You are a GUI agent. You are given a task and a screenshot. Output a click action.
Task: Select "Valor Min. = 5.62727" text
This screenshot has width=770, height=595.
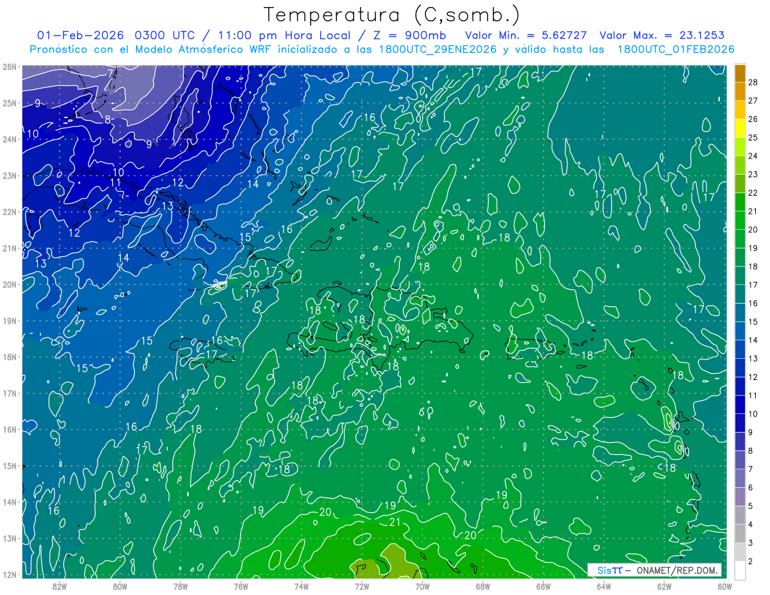click(527, 35)
